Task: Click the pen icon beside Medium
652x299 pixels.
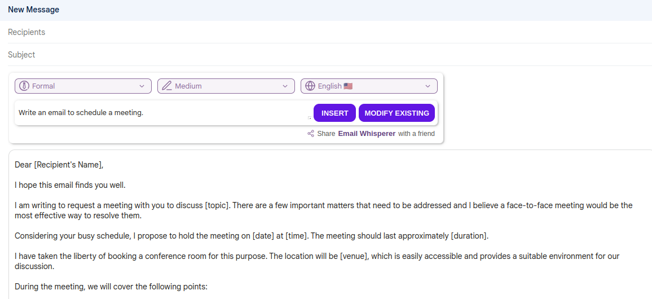Action: click(167, 86)
